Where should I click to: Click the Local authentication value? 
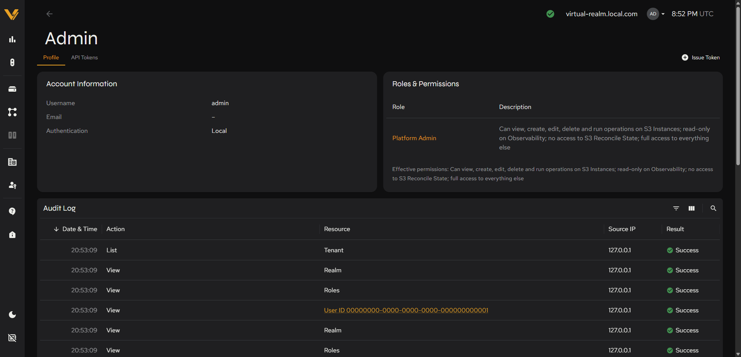(219, 131)
